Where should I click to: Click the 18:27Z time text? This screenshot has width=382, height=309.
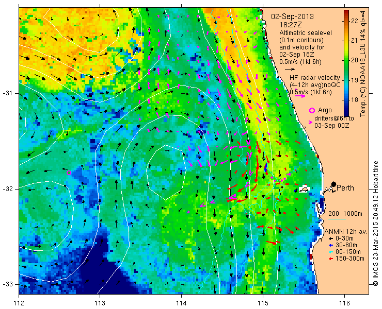coord(290,25)
